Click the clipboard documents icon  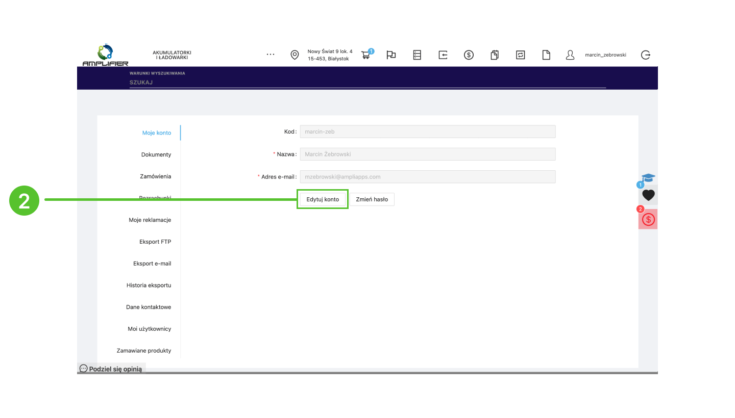coord(495,55)
